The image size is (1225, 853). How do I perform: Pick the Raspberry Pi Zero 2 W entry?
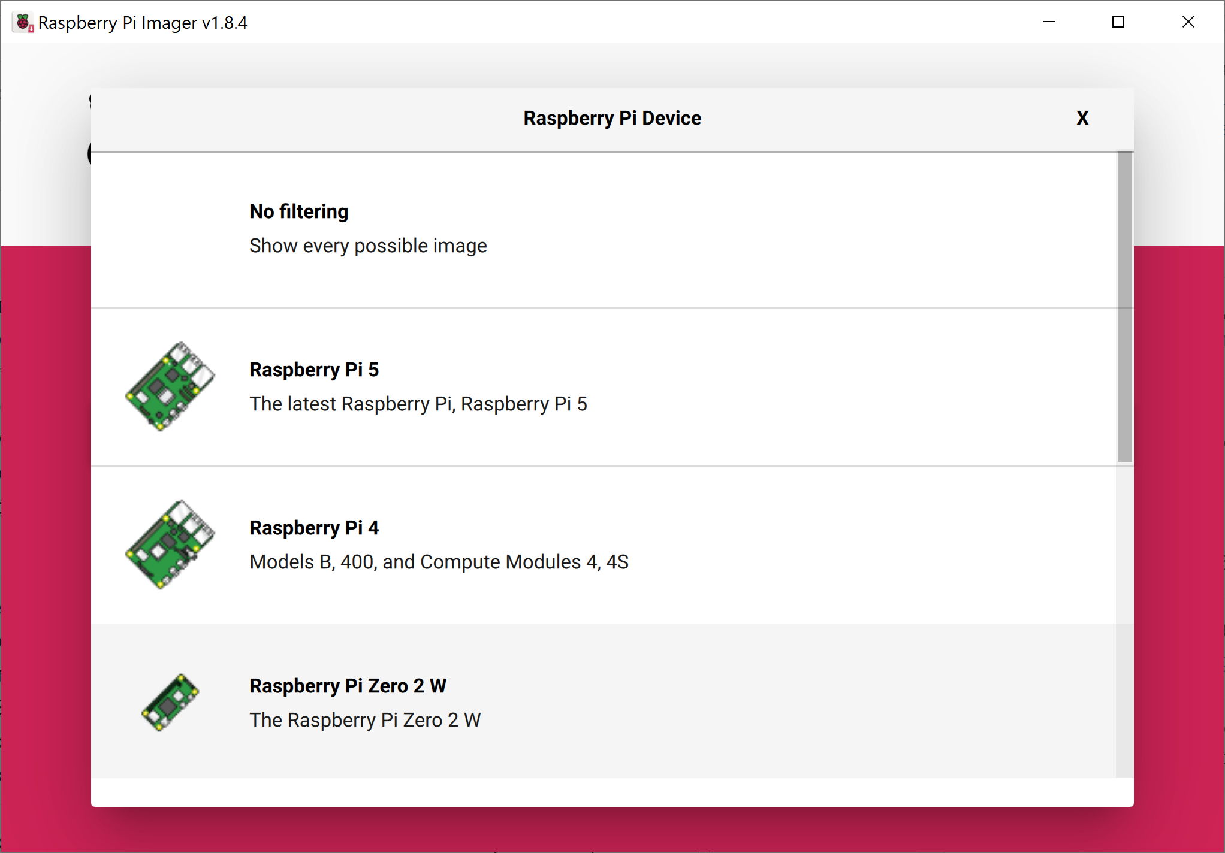pos(348,686)
